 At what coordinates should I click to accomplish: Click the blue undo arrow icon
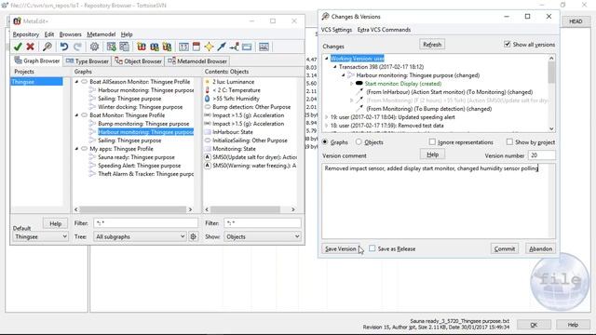click(64, 47)
